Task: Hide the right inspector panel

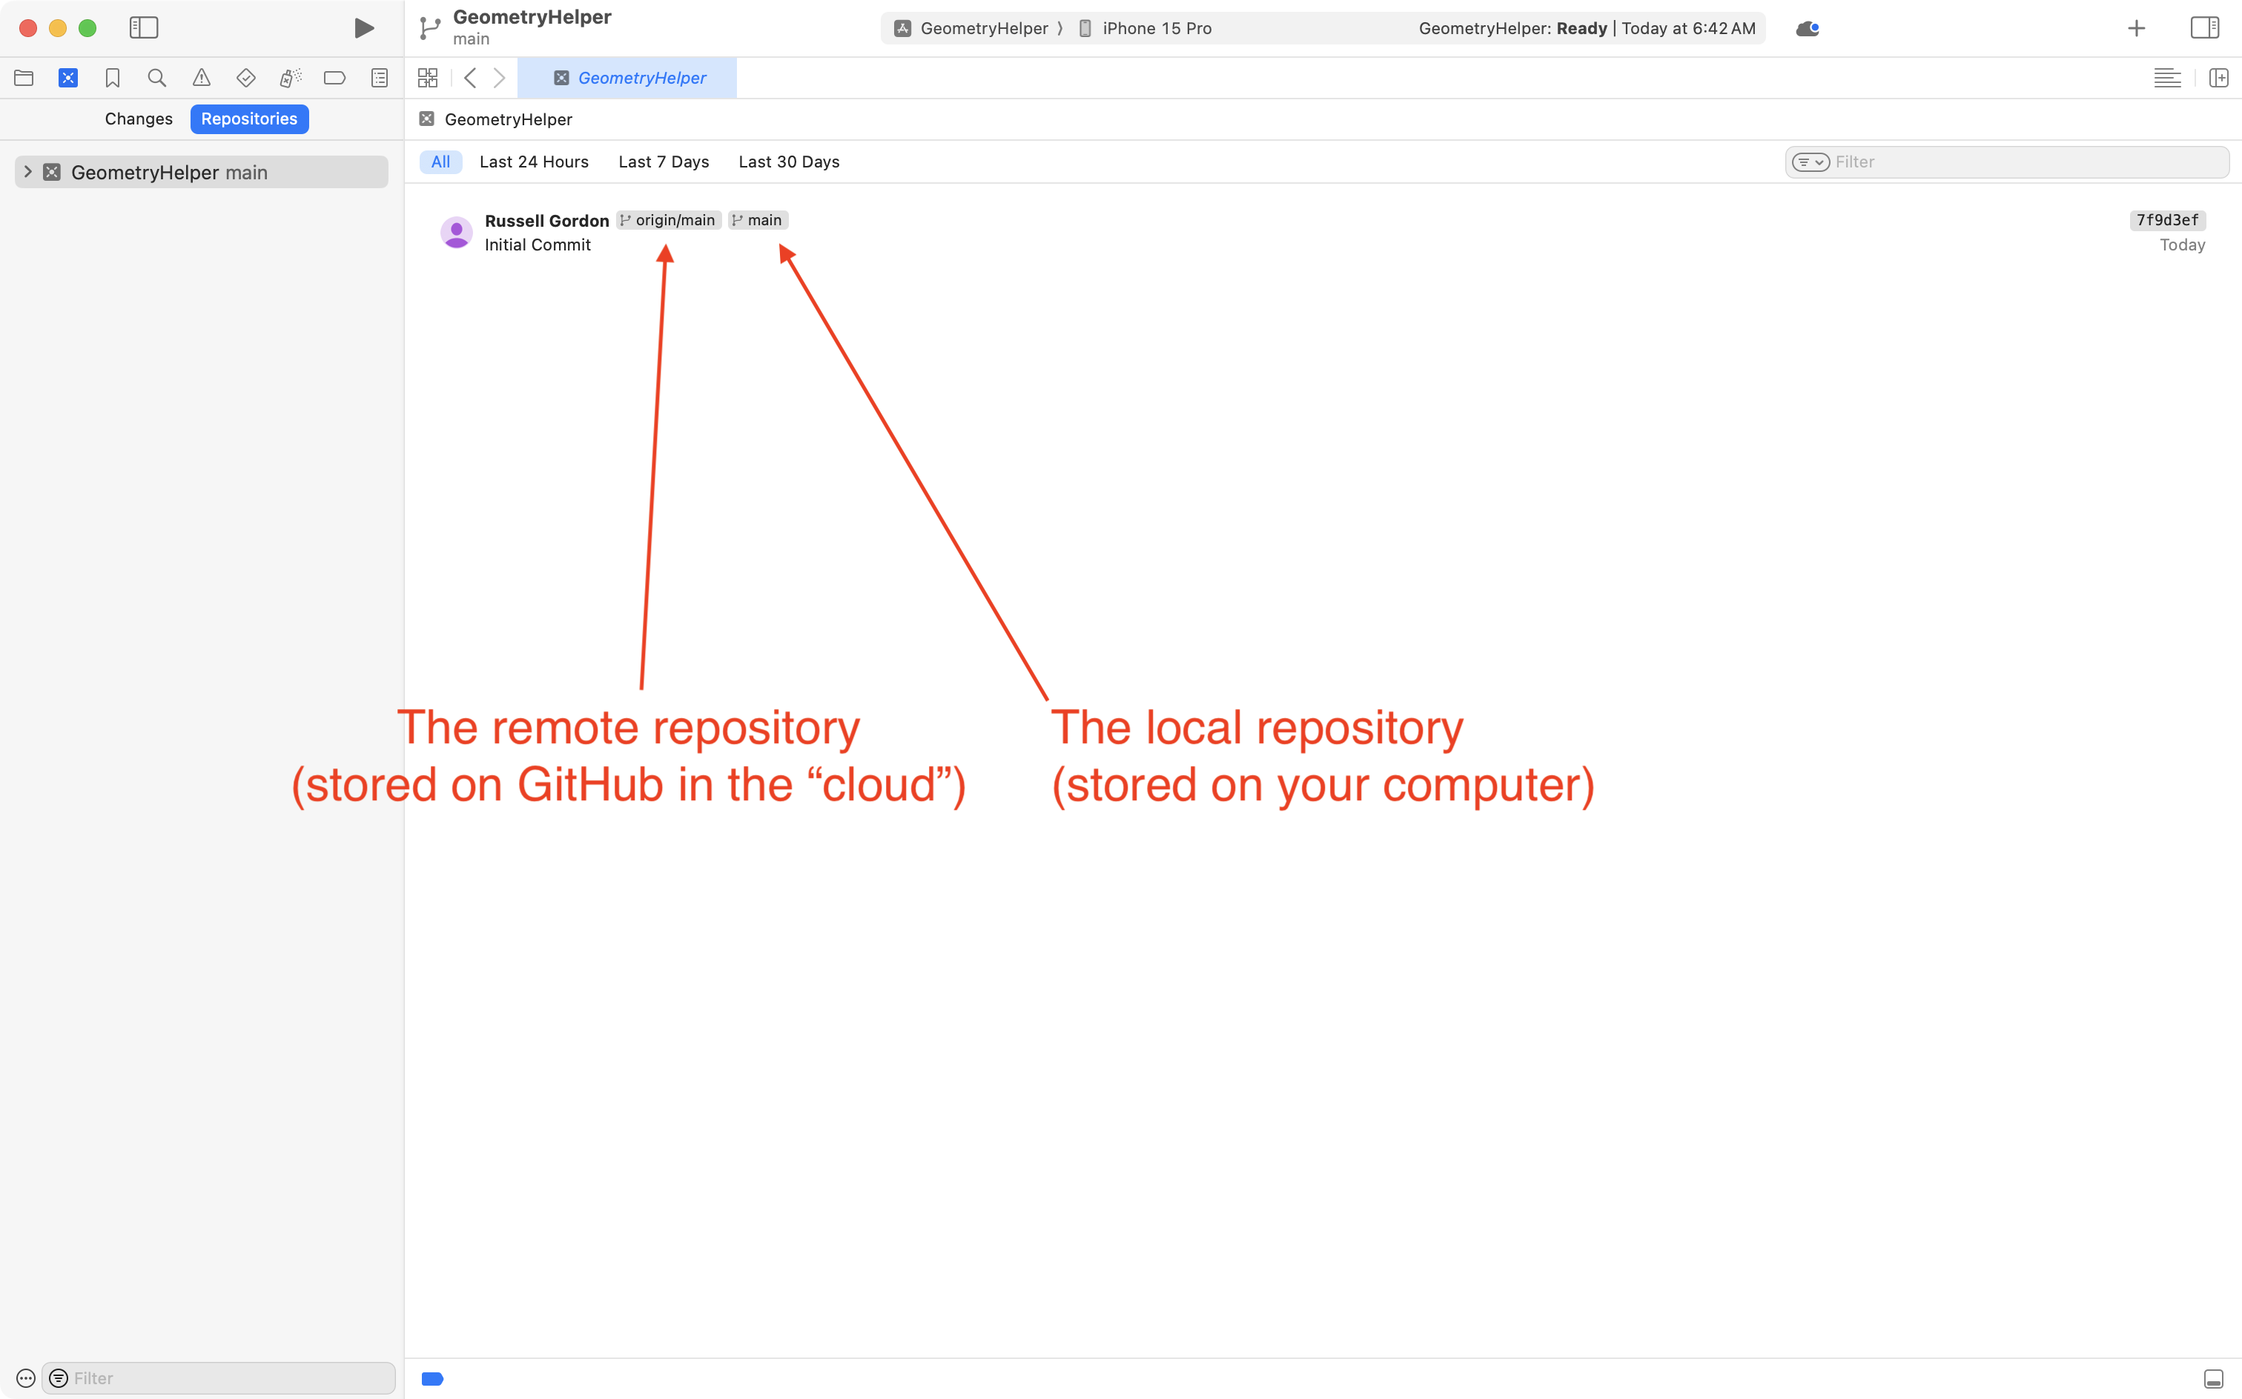Action: [2206, 27]
